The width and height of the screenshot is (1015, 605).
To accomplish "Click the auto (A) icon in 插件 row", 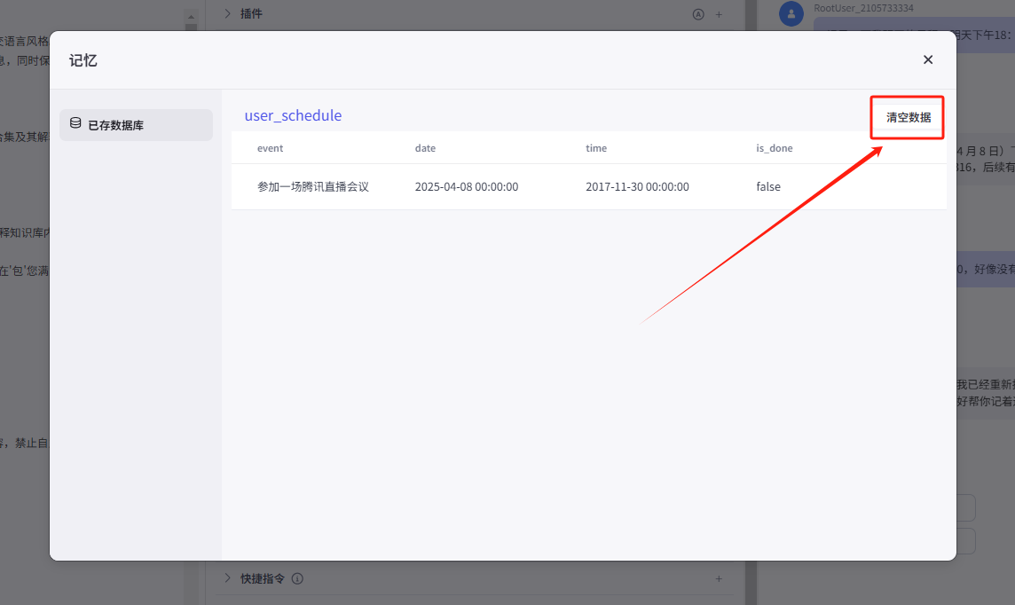I will click(x=697, y=14).
